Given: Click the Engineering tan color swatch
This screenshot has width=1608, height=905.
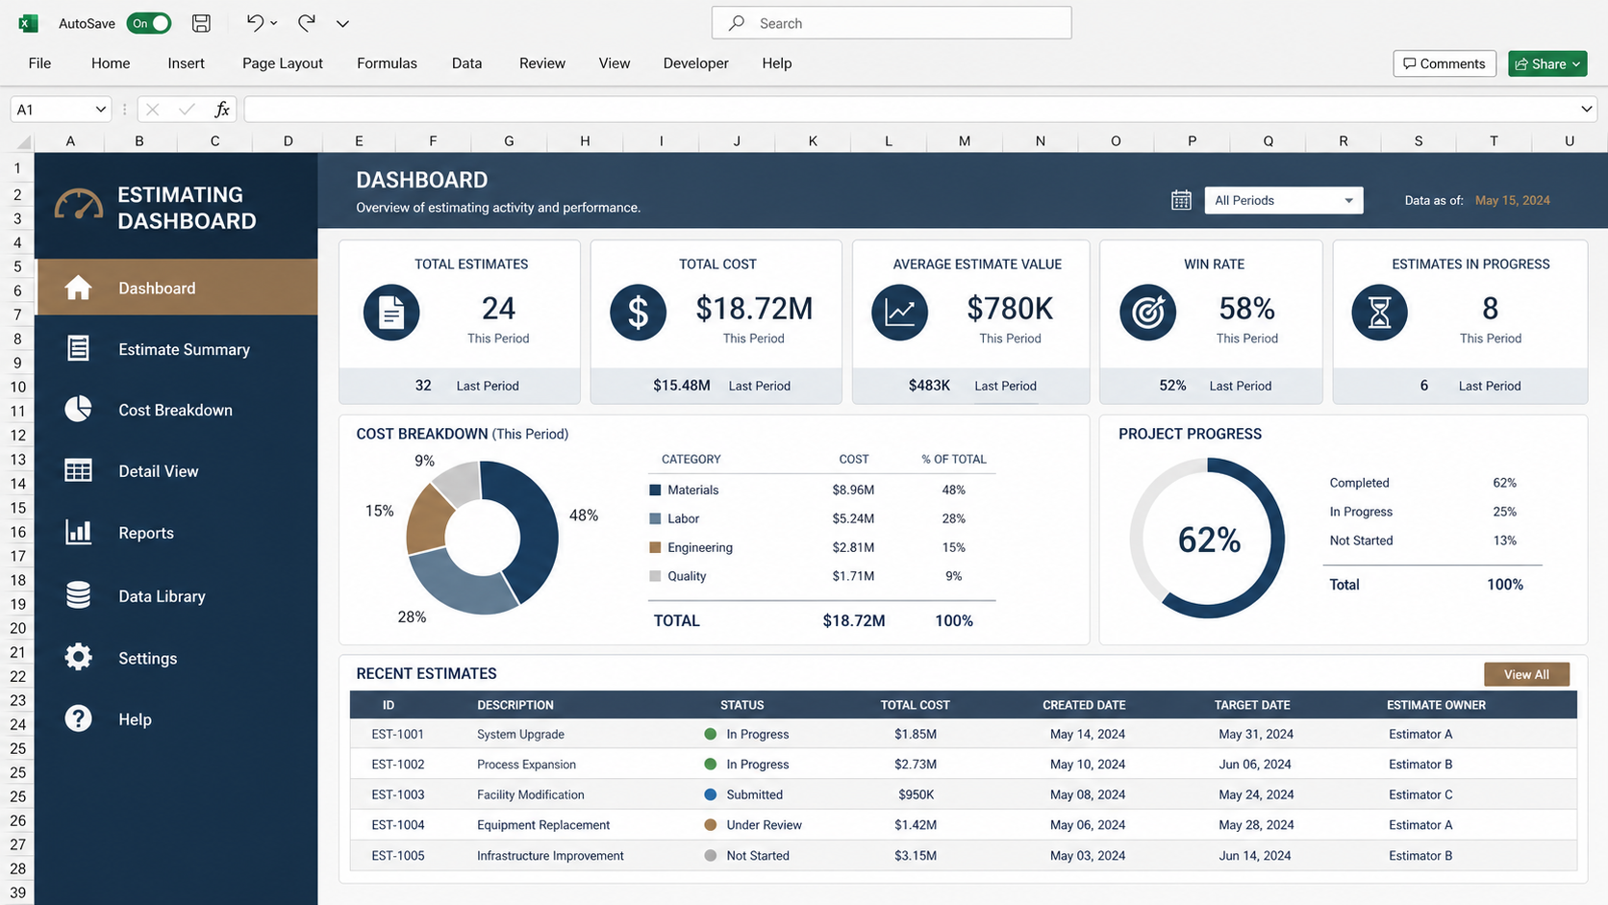Looking at the screenshot, I should [x=655, y=547].
